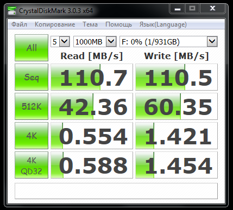Open the Копирование menu
Image resolution: width=233 pixels, height=210 pixels.
pyautogui.click(x=55, y=24)
